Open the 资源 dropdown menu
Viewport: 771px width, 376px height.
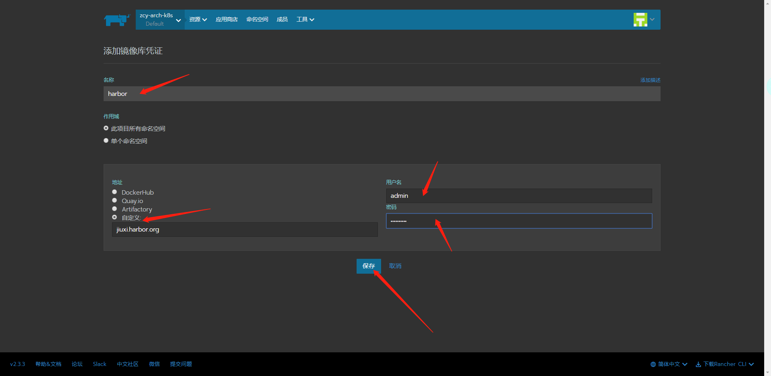(198, 20)
